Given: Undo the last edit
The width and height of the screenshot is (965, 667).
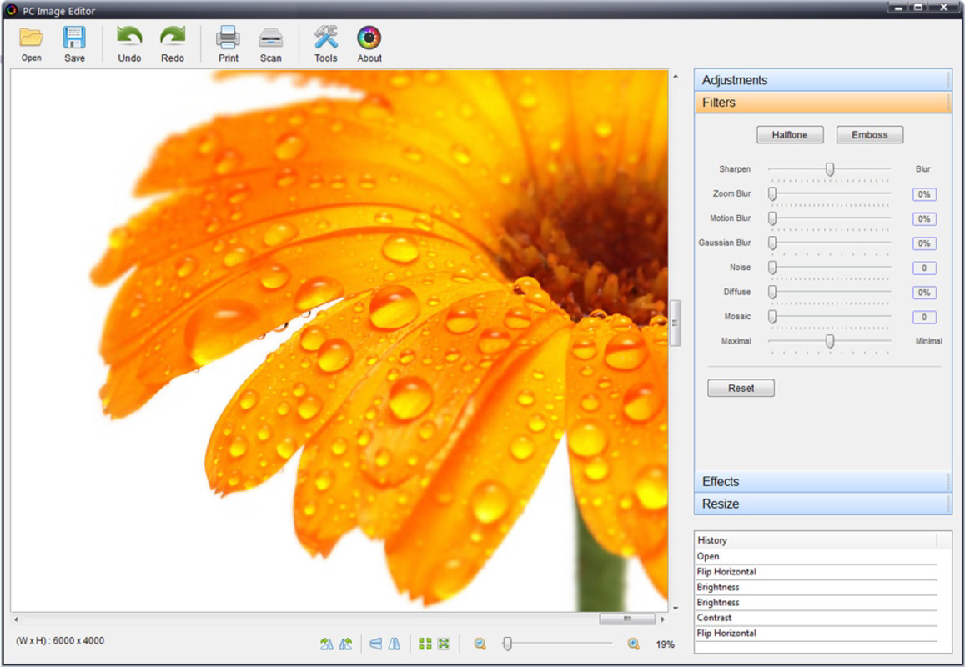Looking at the screenshot, I should (x=129, y=38).
